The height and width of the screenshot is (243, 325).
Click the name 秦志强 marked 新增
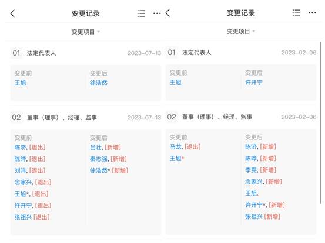99,159
